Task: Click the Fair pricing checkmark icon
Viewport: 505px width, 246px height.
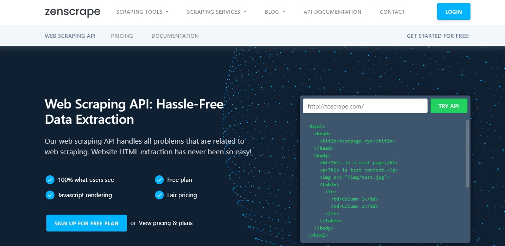Action: coord(159,195)
